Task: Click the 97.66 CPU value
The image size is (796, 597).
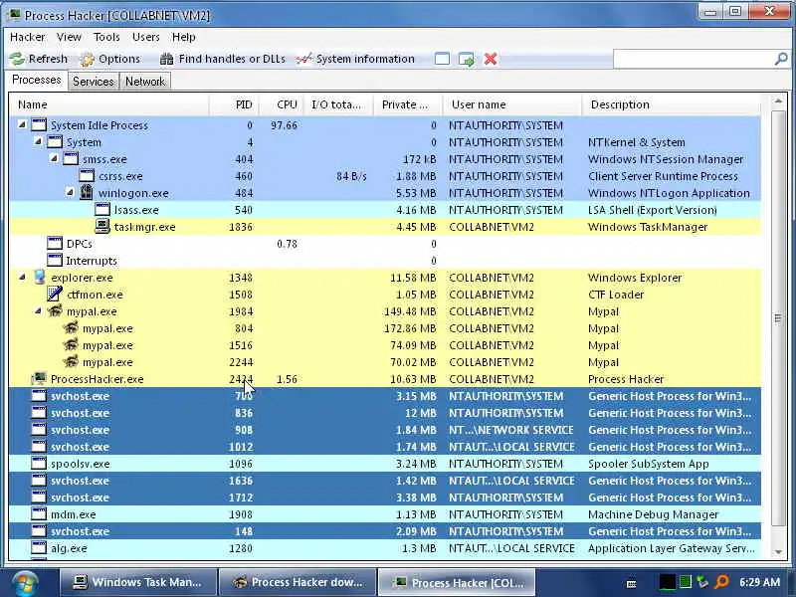Action: pyautogui.click(x=285, y=125)
